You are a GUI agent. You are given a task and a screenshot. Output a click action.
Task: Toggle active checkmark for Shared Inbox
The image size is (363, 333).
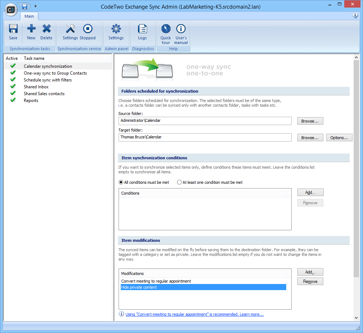pos(13,86)
